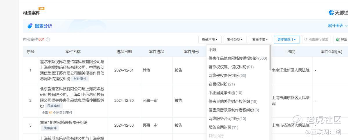Screen dimensions: 348x140
Task: Select 名誉权纠纷 (21) option
Action: point(222,84)
